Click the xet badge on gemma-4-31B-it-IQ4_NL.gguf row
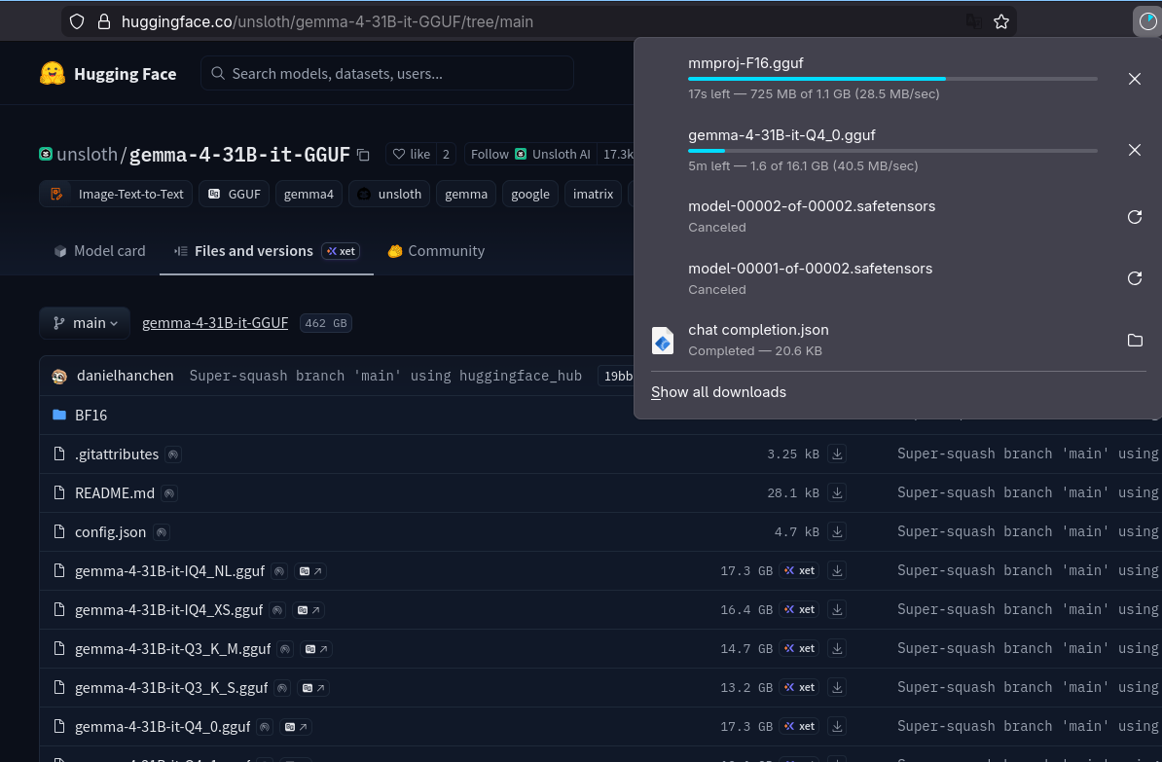Screen dimensions: 1162x762 pos(799,570)
